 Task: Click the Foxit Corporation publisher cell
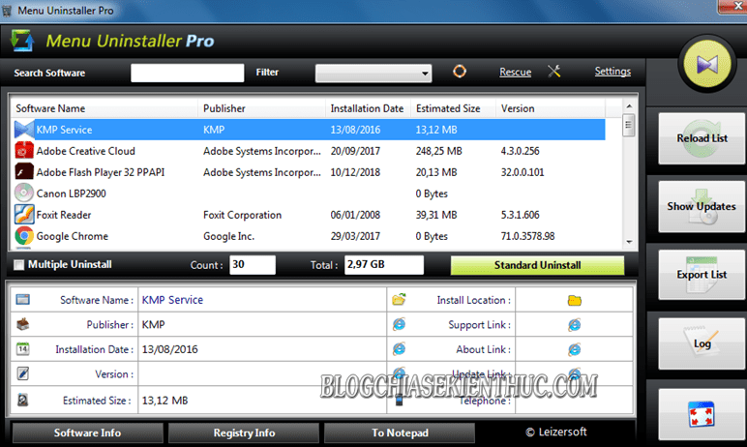242,215
